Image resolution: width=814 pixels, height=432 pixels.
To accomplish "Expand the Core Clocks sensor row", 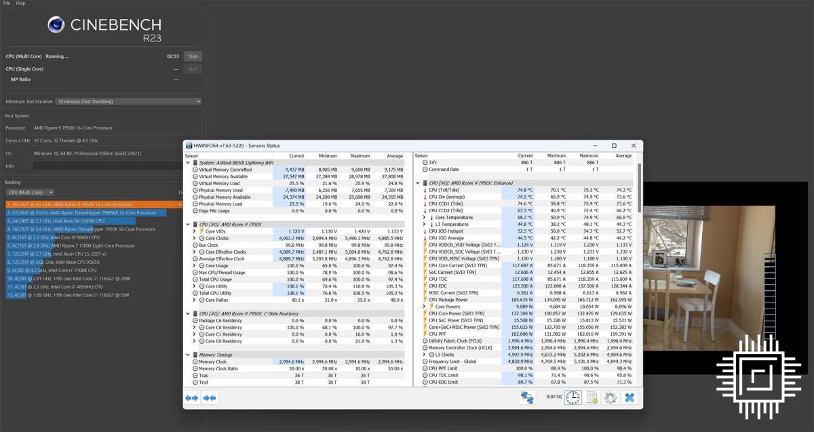I will (194, 238).
